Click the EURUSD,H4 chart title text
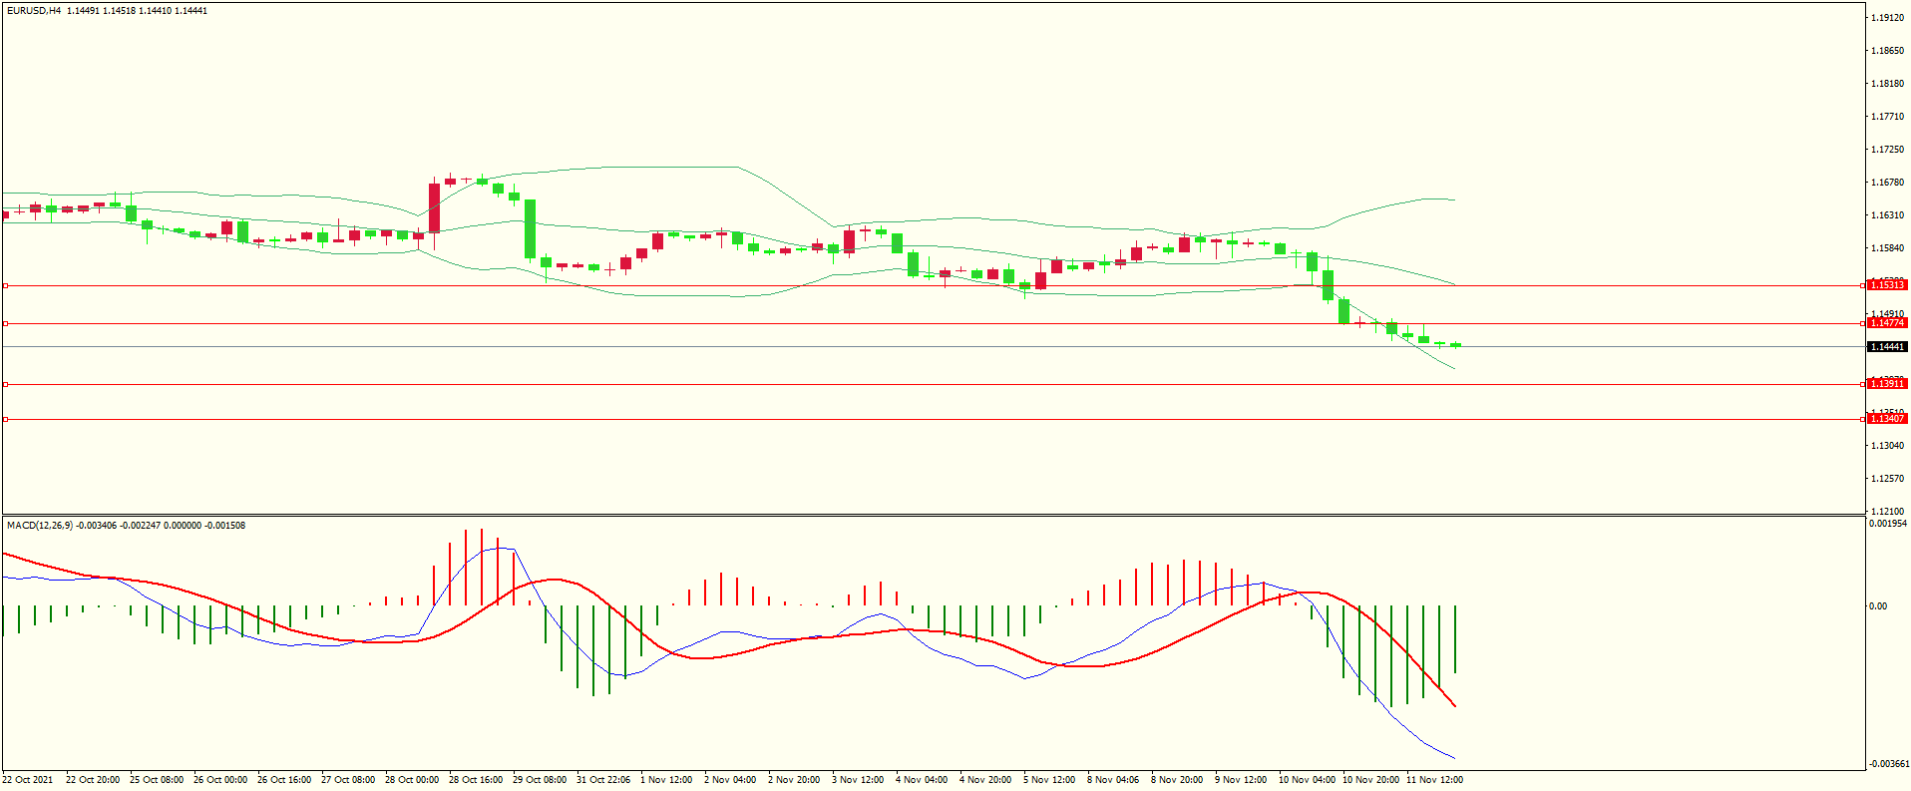This screenshot has height=791, width=1911. pos(34,11)
